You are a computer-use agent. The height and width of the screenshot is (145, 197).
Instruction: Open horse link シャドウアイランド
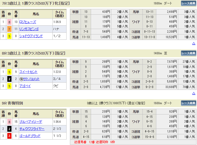[x=31, y=36]
